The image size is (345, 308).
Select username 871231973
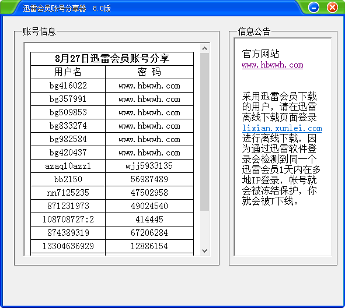click(68, 206)
